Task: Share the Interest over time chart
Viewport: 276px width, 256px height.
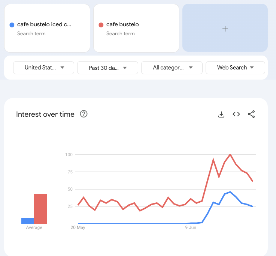Action: 251,114
